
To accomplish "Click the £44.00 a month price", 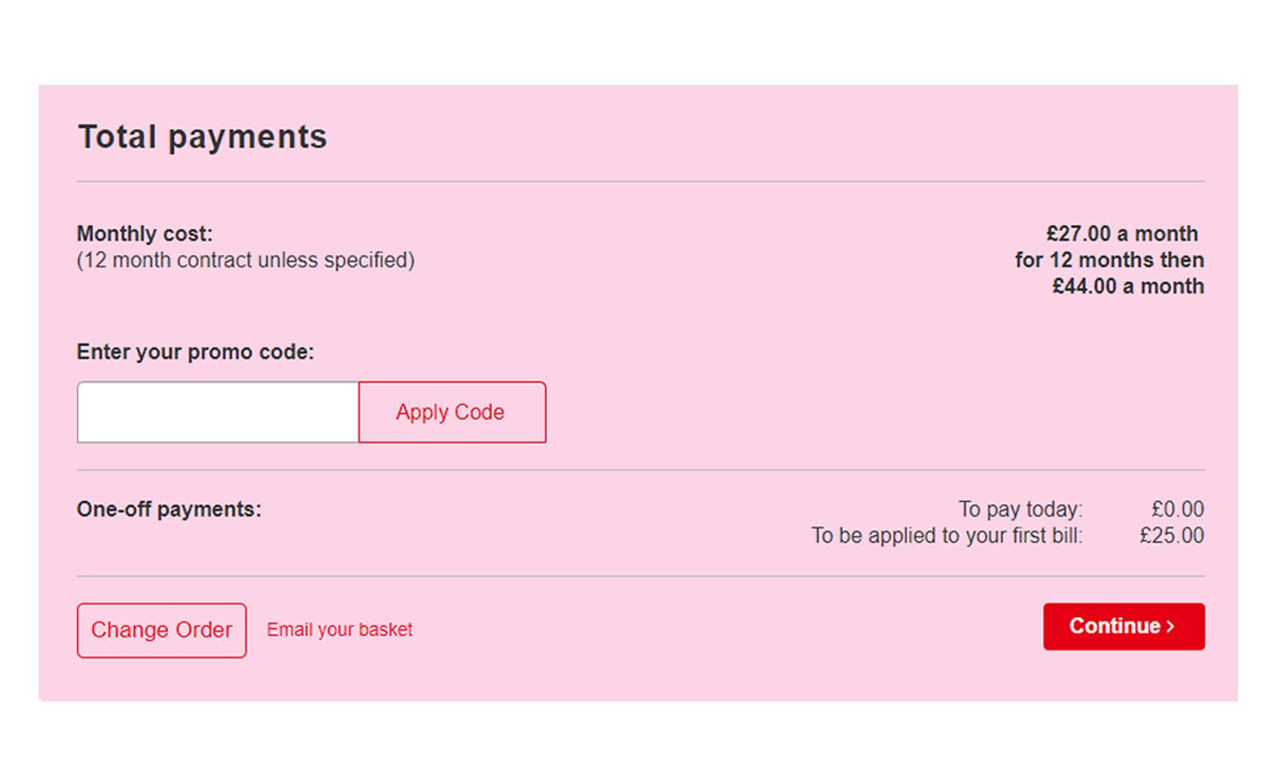I will (x=1128, y=286).
